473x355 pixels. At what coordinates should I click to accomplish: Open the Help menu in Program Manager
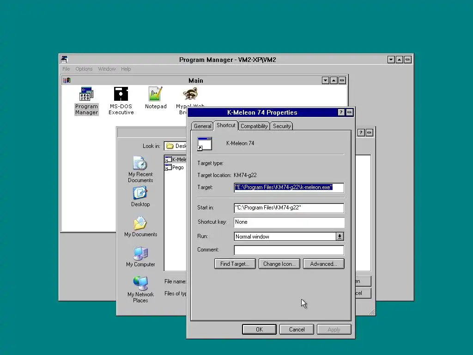point(126,69)
